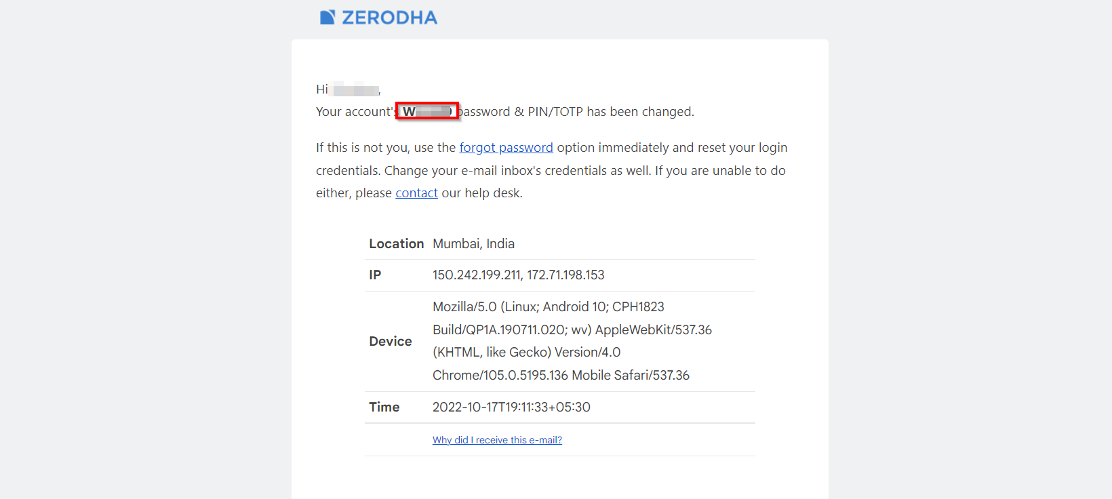This screenshot has height=499, width=1112.
Task: Click the blurred recipient name after Hi
Action: (356, 89)
